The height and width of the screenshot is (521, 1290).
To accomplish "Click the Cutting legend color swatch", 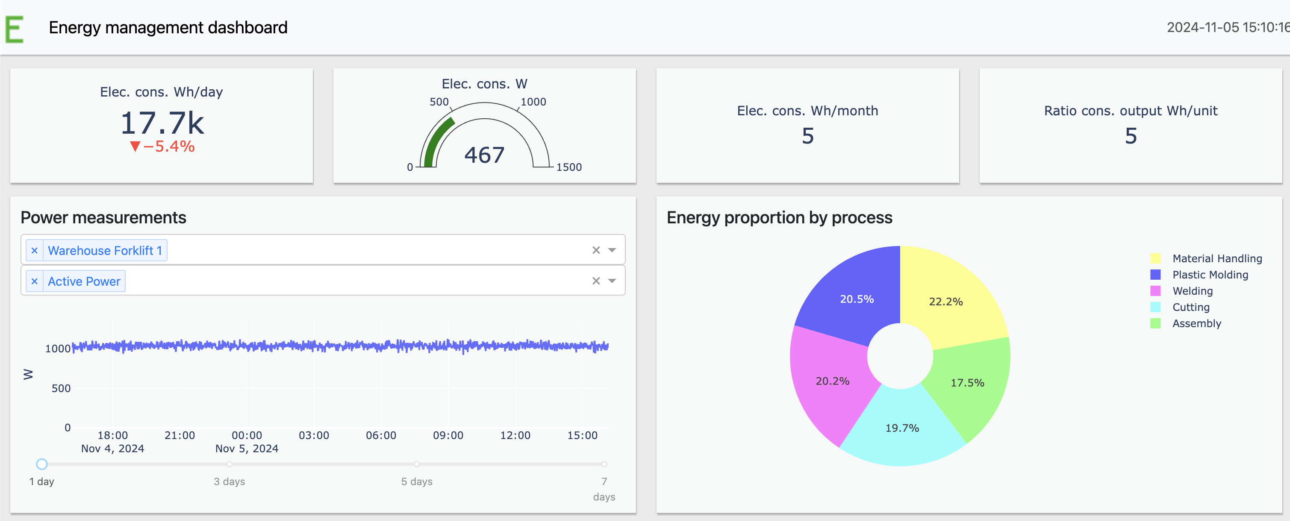I will [1155, 307].
